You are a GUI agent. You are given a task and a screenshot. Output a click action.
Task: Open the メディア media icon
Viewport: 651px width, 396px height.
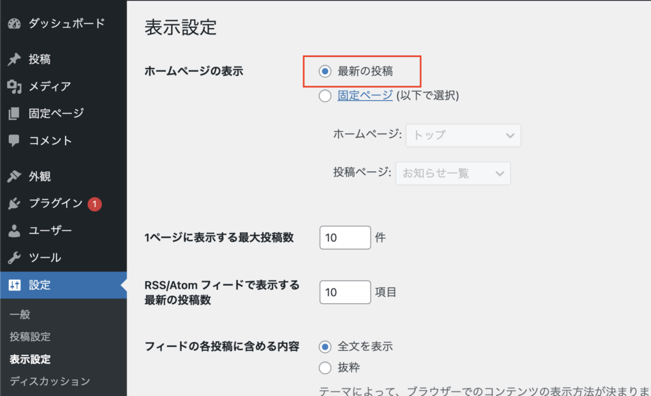15,86
